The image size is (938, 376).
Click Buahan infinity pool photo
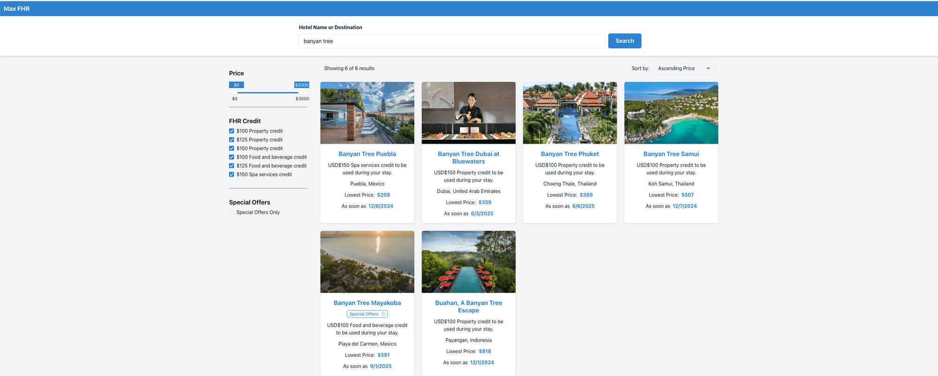[469, 262]
